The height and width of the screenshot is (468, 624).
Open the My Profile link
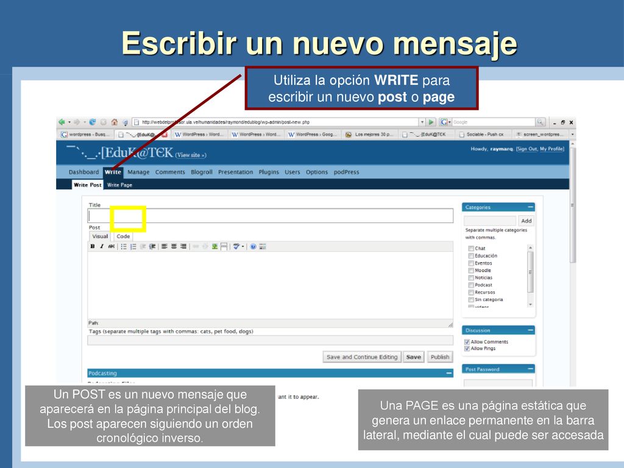click(551, 149)
